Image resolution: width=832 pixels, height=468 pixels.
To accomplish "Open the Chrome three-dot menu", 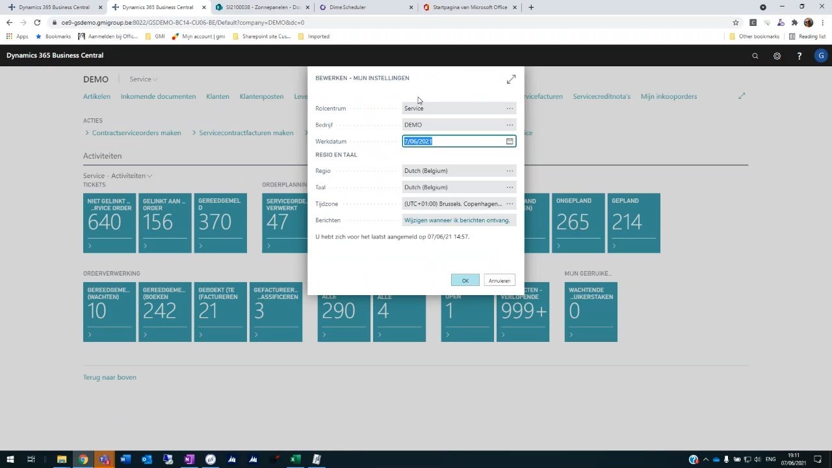I will [x=822, y=22].
